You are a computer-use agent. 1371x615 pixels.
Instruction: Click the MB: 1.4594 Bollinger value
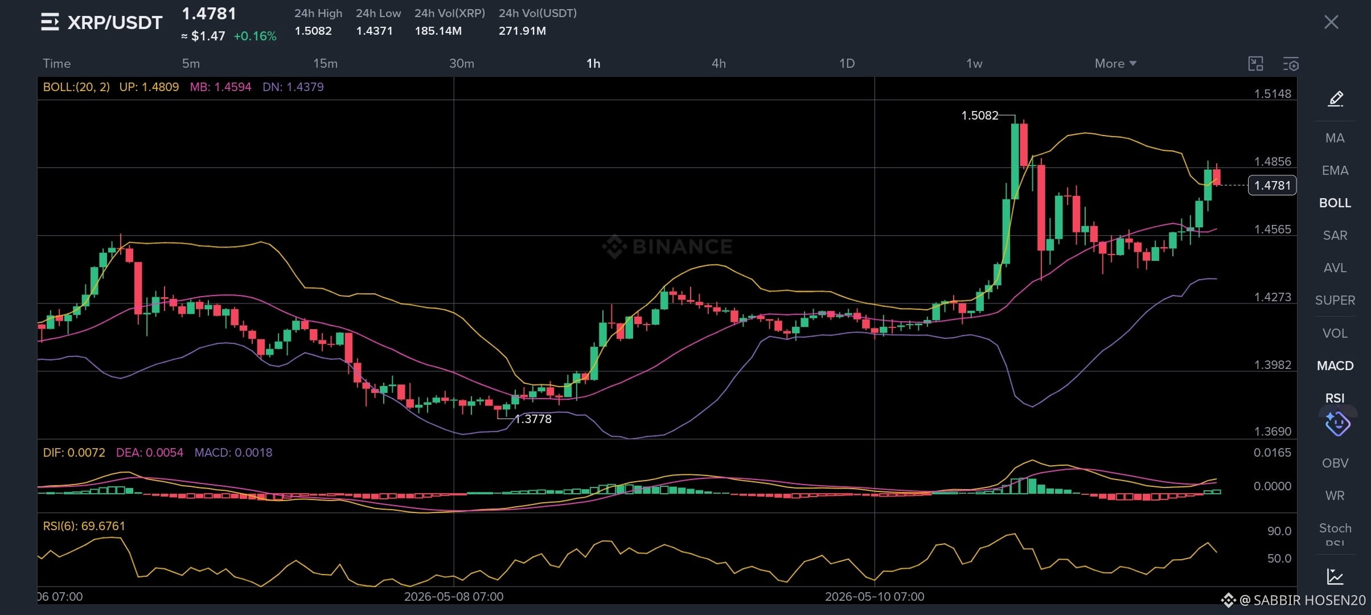tap(220, 87)
